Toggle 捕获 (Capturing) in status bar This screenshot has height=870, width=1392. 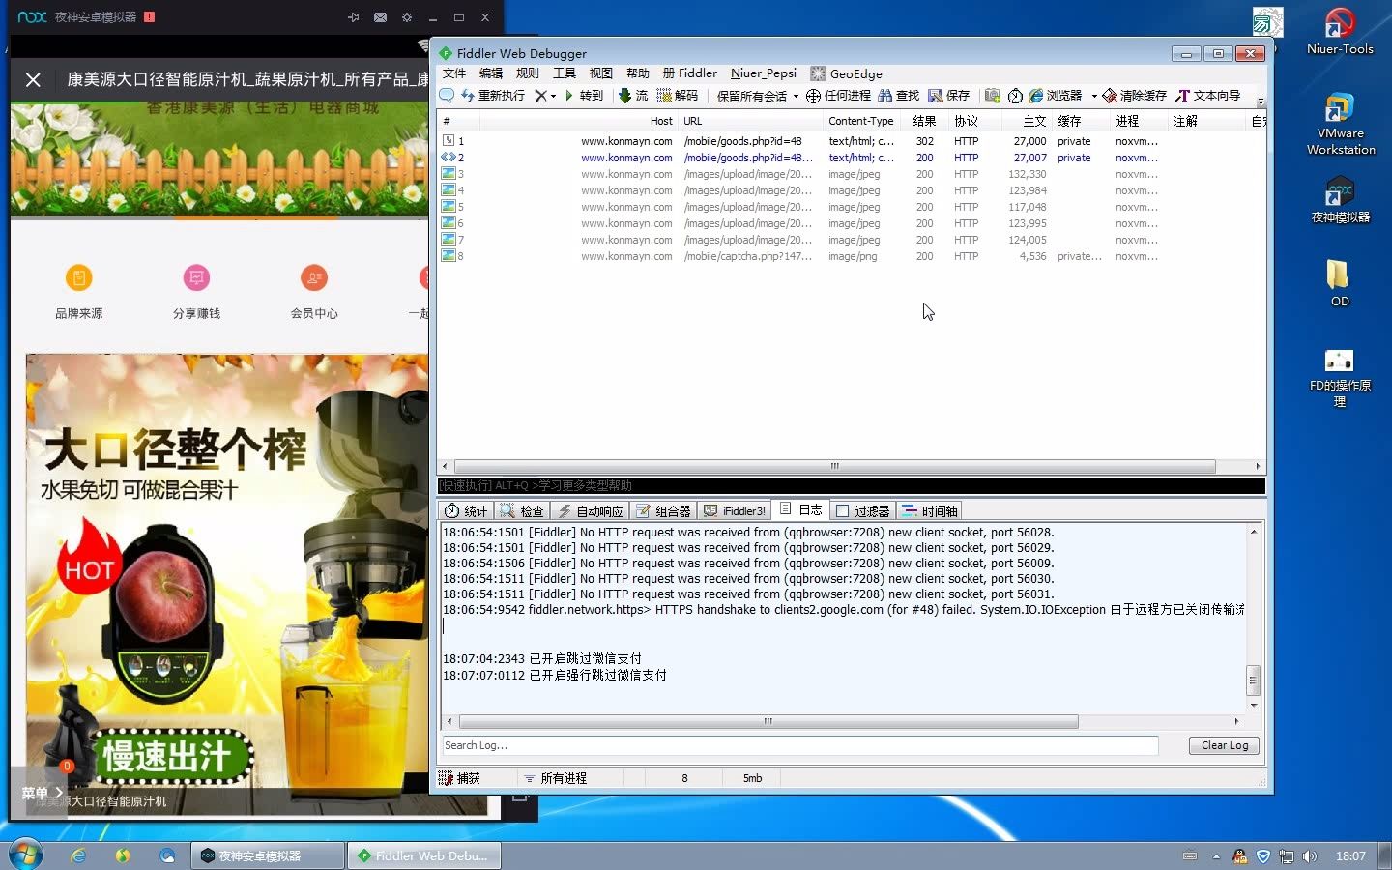[x=460, y=778]
